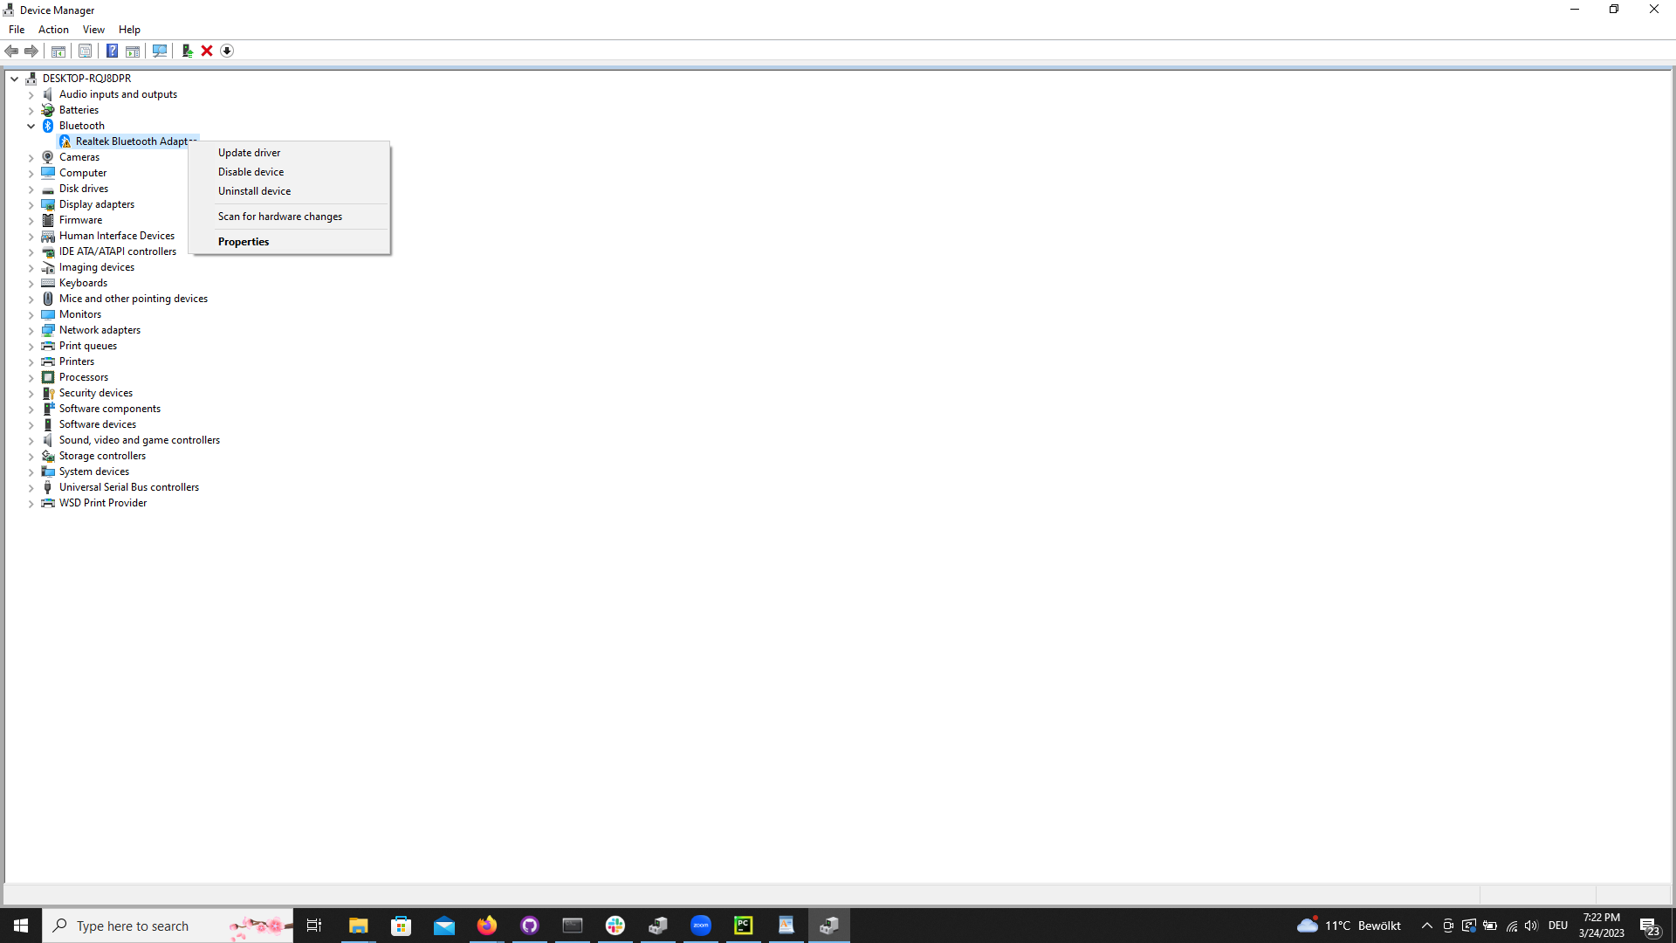
Task: Expand the Audio inputs and outputs category
Action: (x=31, y=93)
